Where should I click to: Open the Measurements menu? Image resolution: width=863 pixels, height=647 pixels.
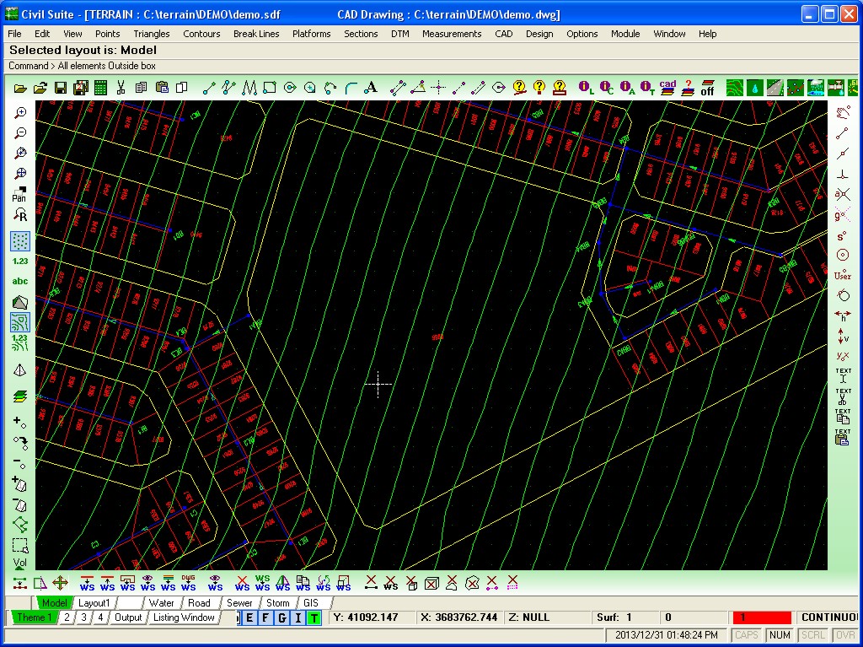(x=452, y=34)
